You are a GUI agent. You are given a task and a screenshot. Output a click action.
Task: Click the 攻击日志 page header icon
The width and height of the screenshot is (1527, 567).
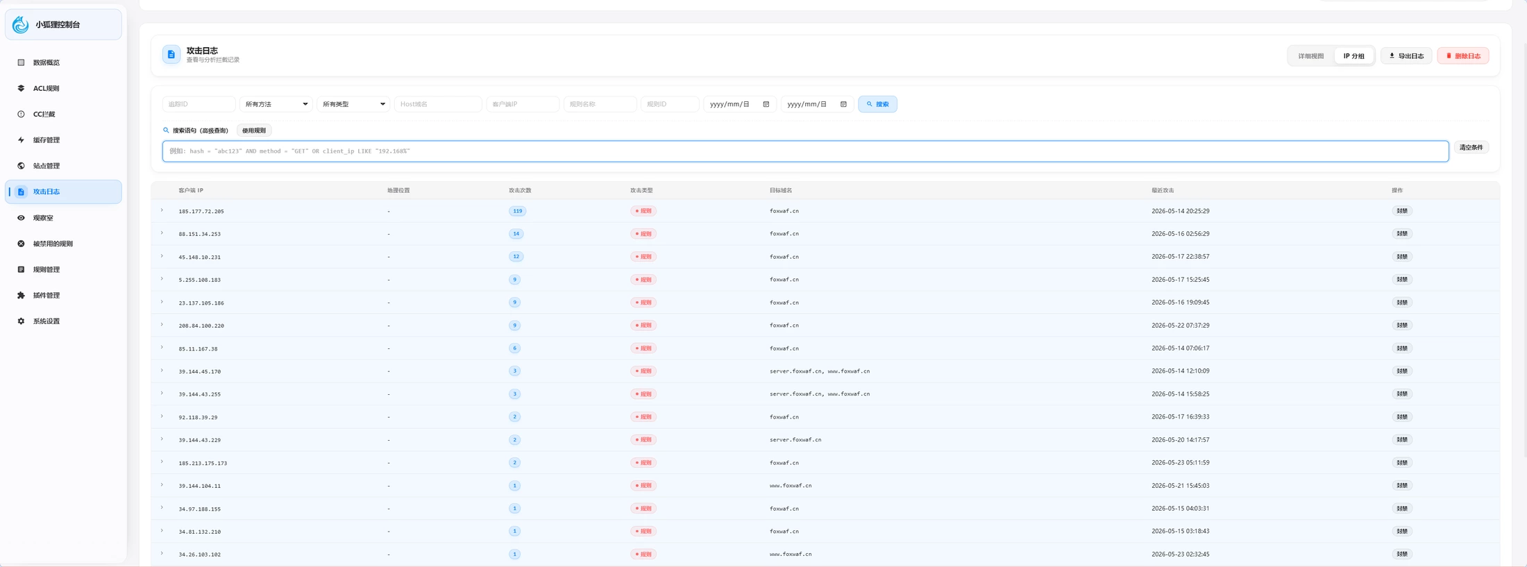tap(171, 54)
